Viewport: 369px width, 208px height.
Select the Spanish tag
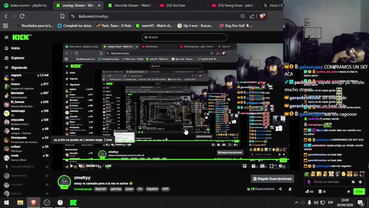[101, 189]
